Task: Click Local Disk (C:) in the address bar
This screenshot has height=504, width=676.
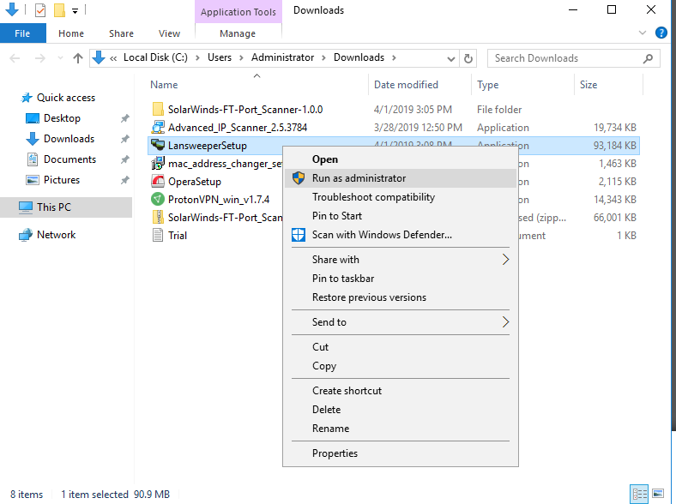Action: click(x=155, y=57)
